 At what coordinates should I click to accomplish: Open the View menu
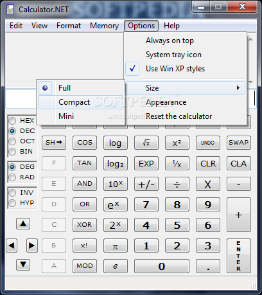tap(39, 26)
